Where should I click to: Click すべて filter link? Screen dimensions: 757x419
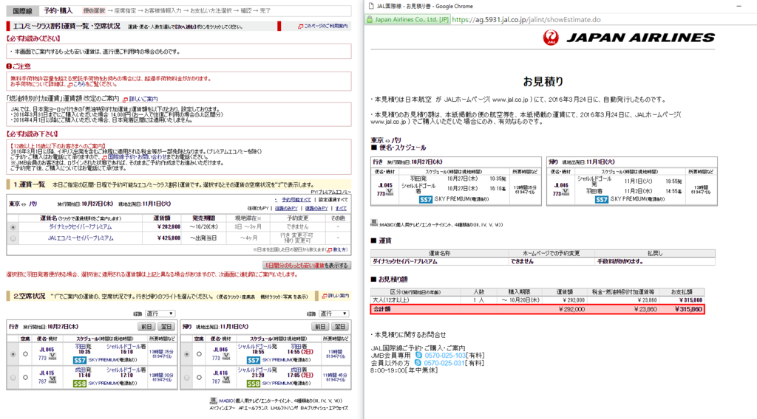(x=342, y=209)
